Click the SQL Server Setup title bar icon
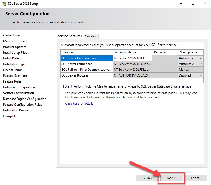Screen dimensions: 211x185 4,3
